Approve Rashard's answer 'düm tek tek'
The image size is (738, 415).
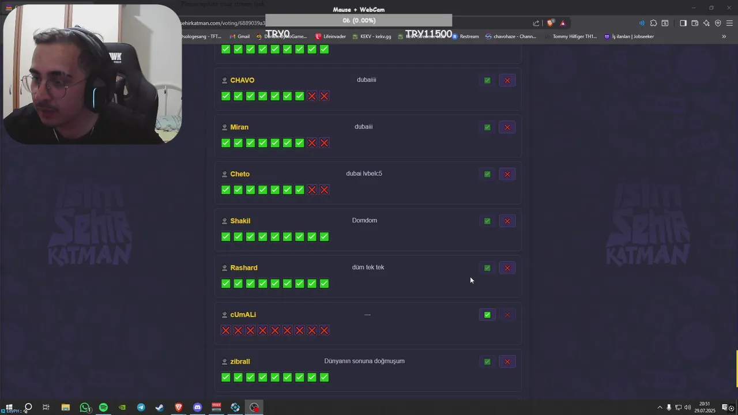(487, 268)
